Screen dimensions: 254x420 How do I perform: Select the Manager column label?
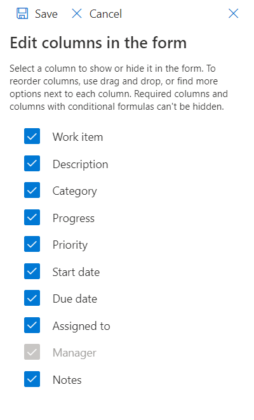pos(74,353)
